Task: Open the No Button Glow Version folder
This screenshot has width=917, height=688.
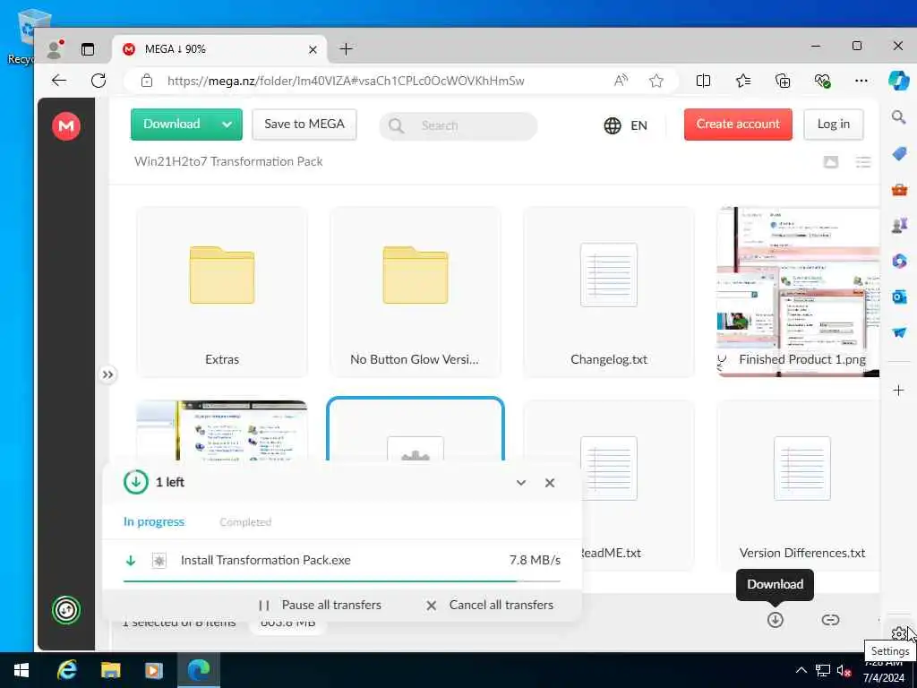Action: click(416, 291)
